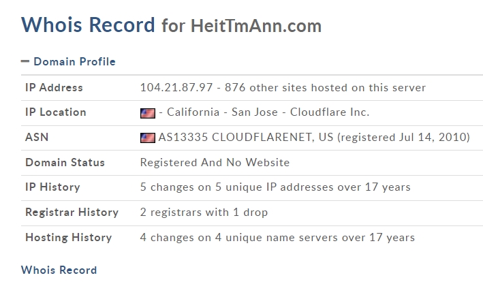Open Registrar History 2 registrars entry
Screen dimensions: 483x282
click(x=204, y=213)
